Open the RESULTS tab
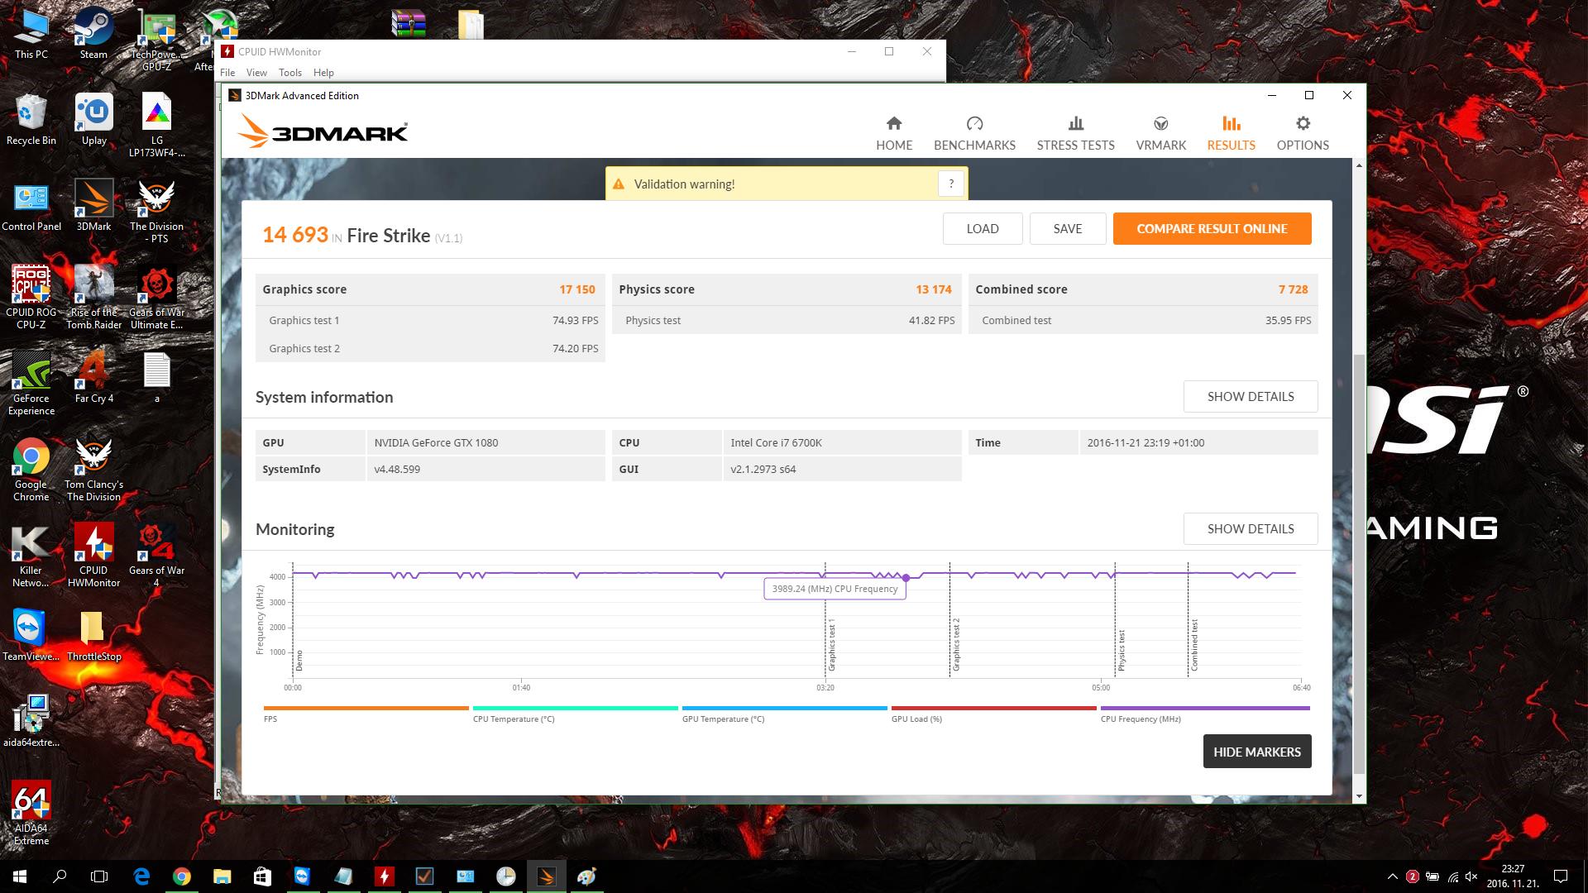Screen dimensions: 1588x893 1231,133
